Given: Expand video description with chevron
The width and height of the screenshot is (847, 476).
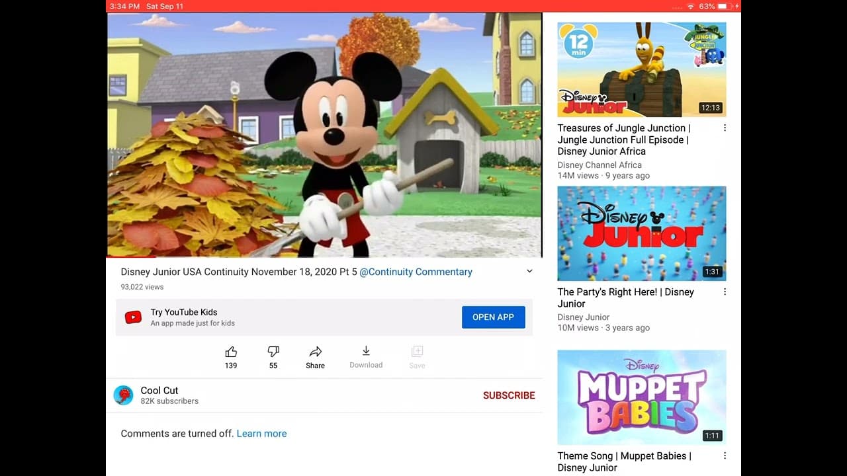Looking at the screenshot, I should click(529, 271).
